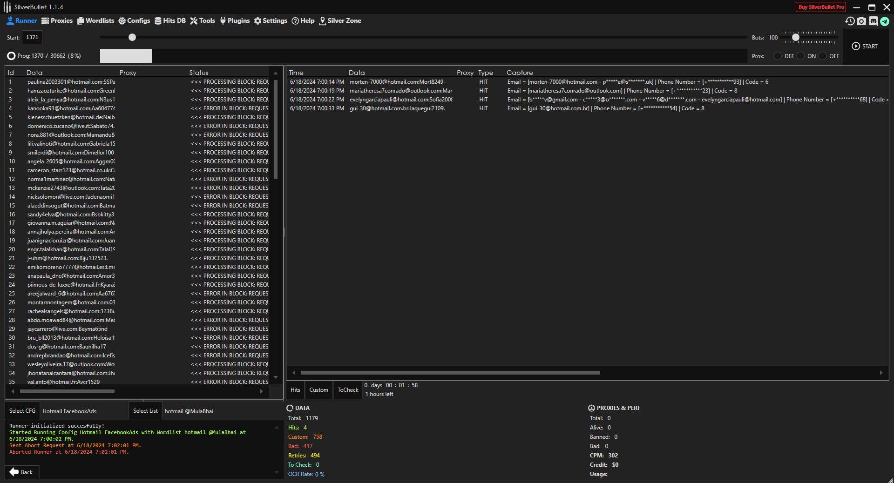Open the Proxies section
Image resolution: width=894 pixels, height=483 pixels.
57,20
